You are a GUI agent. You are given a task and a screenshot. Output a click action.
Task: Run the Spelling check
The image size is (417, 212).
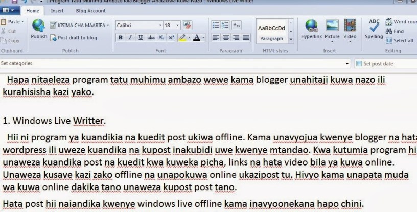[x=374, y=29]
